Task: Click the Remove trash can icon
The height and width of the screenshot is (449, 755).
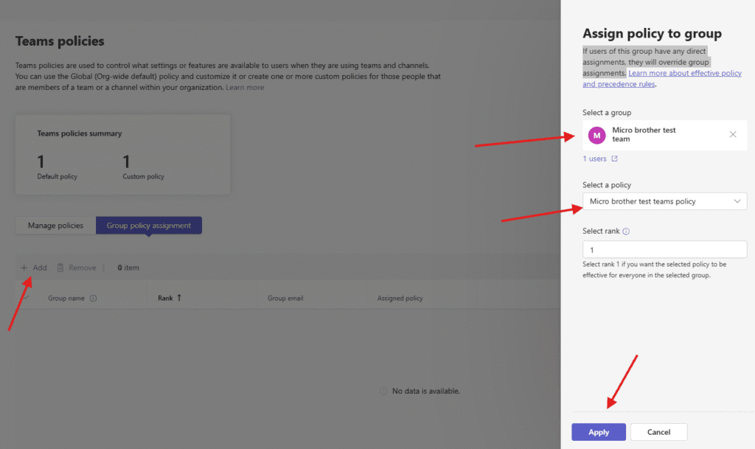Action: [60, 268]
